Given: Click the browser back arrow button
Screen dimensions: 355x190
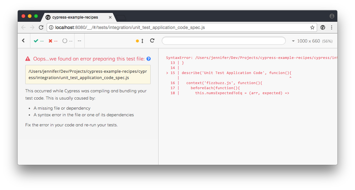Looking at the screenshot, I should coord(23,27).
